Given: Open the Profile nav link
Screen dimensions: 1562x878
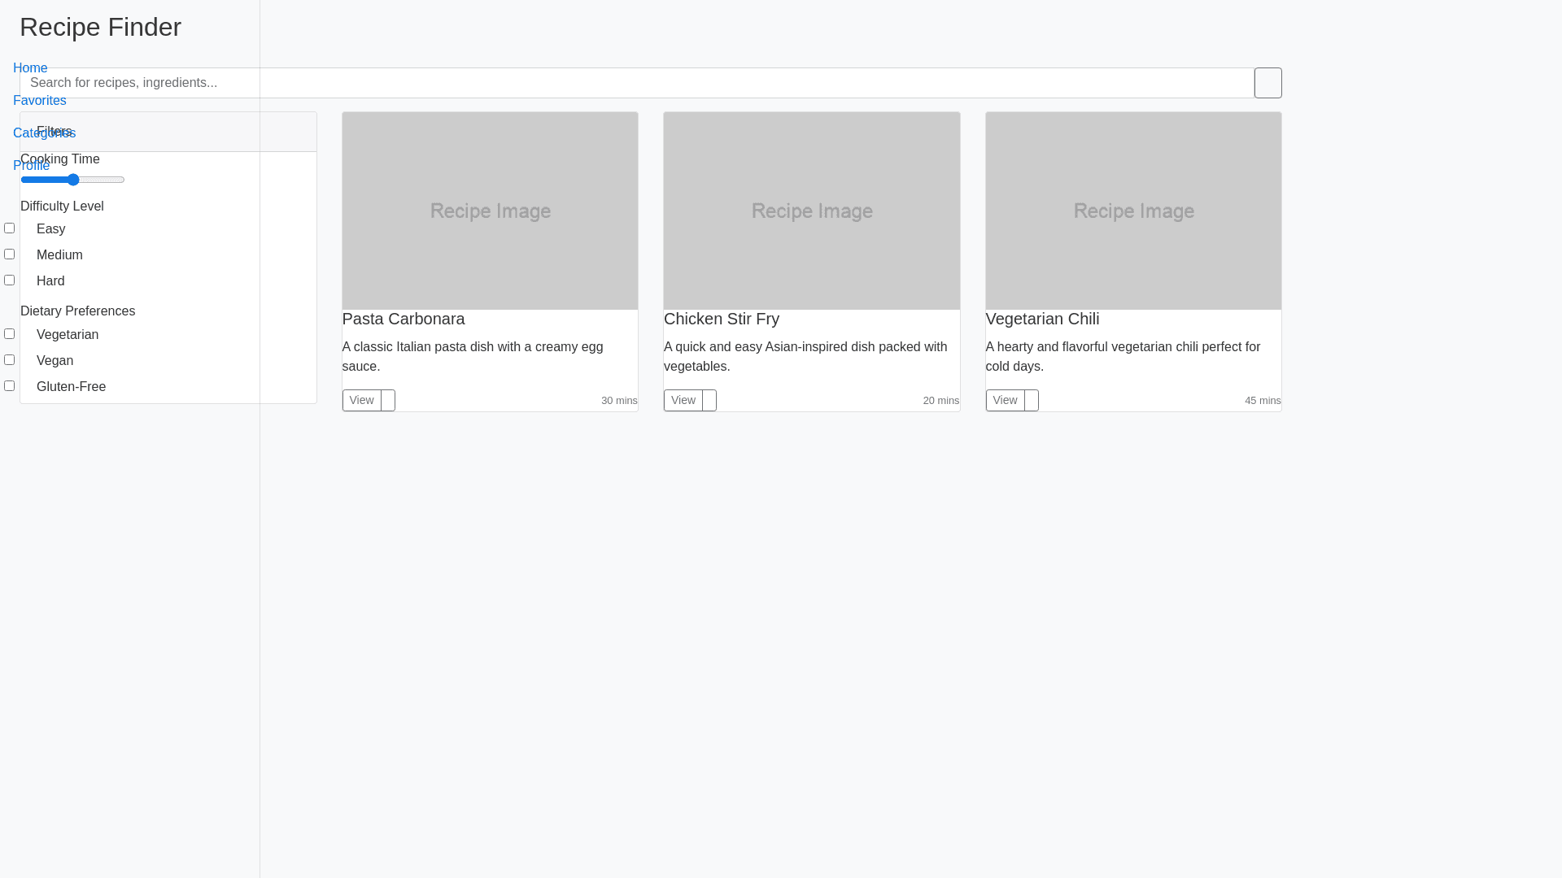Looking at the screenshot, I should pyautogui.click(x=31, y=166).
